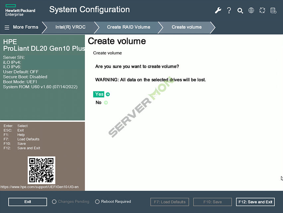Click the Boot Mode: UEFI text
The width and height of the screenshot is (283, 213).
(x=20, y=82)
